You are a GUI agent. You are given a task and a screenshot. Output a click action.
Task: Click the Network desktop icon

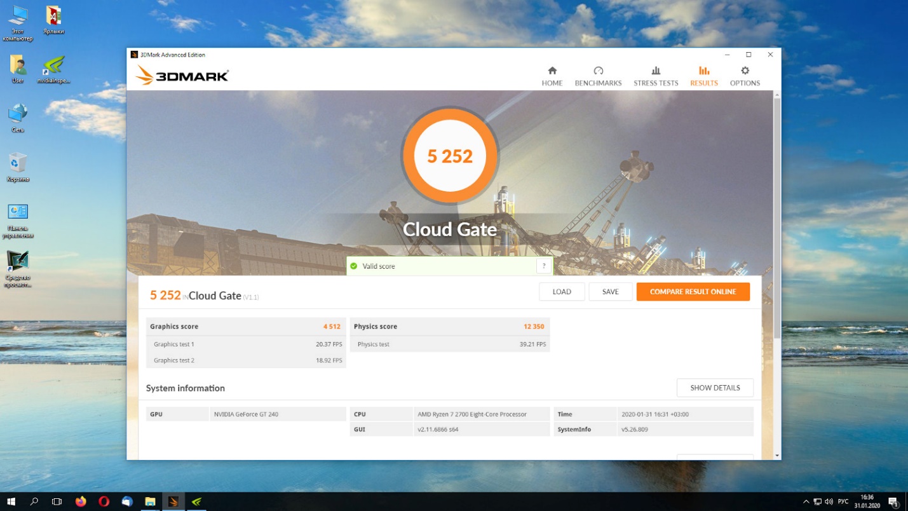18,118
